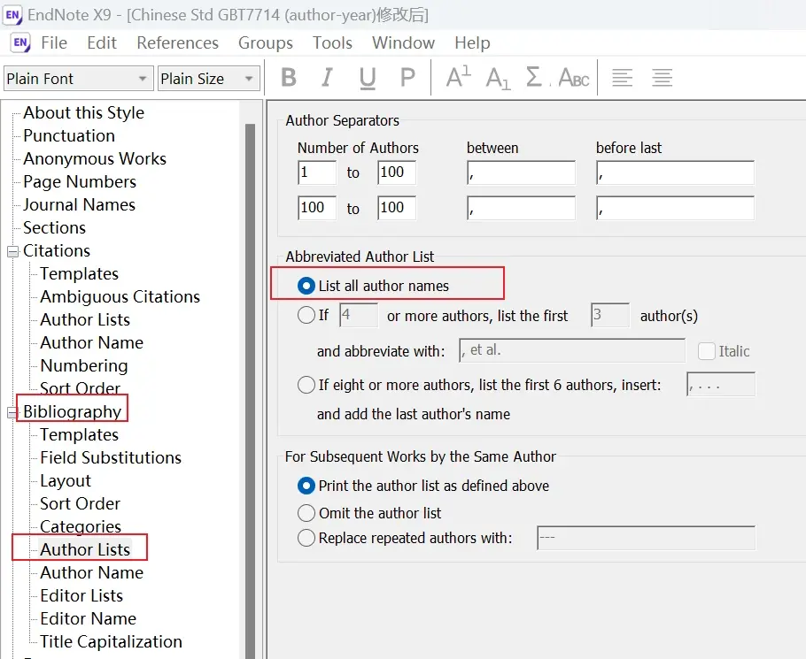
Task: Click second row 'between' separator field
Action: point(521,208)
